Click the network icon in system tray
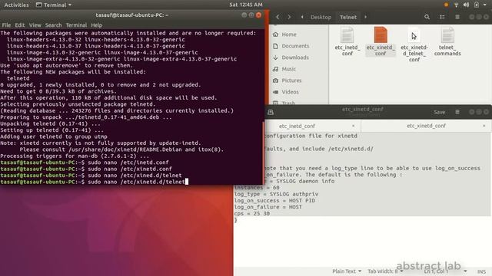Image resolution: width=492 pixels, height=276 pixels. (x=456, y=5)
